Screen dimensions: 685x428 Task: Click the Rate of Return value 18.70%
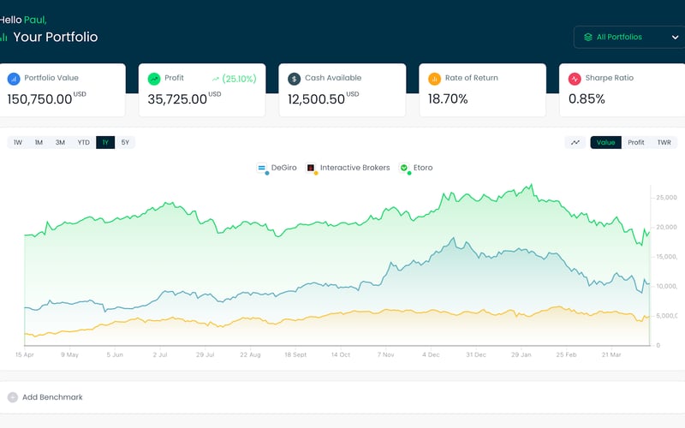coord(448,99)
